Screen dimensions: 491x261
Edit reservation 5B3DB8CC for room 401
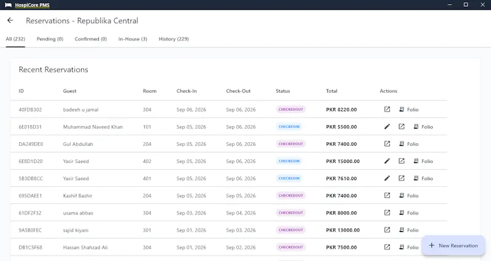tap(387, 178)
